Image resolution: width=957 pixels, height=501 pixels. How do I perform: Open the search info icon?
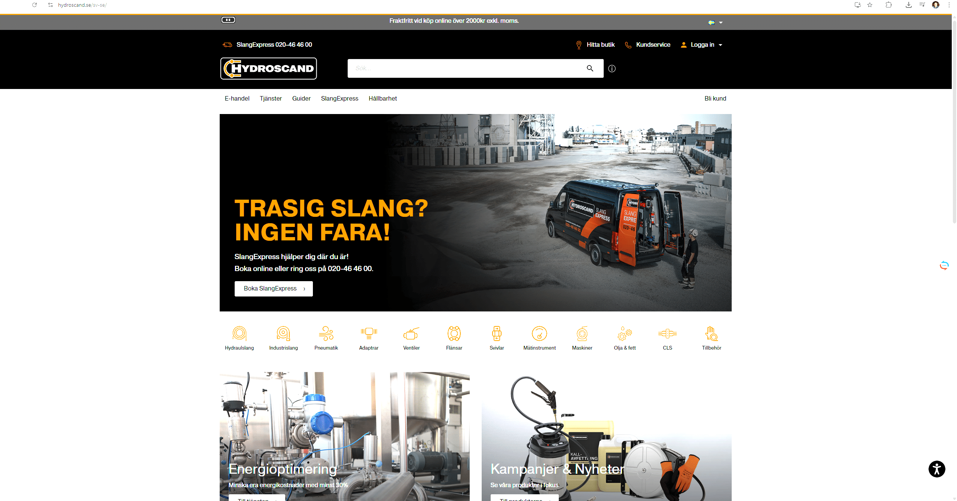612,68
